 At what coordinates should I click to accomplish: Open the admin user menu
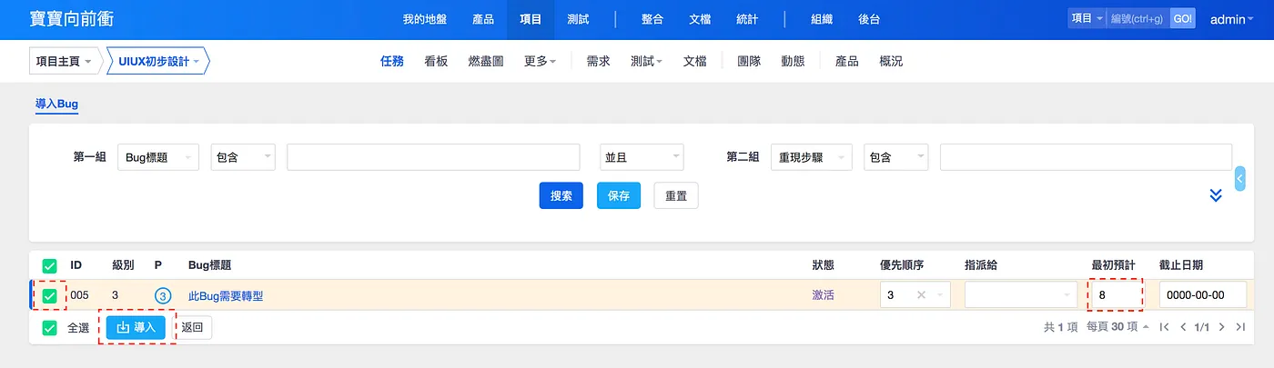tap(1233, 19)
